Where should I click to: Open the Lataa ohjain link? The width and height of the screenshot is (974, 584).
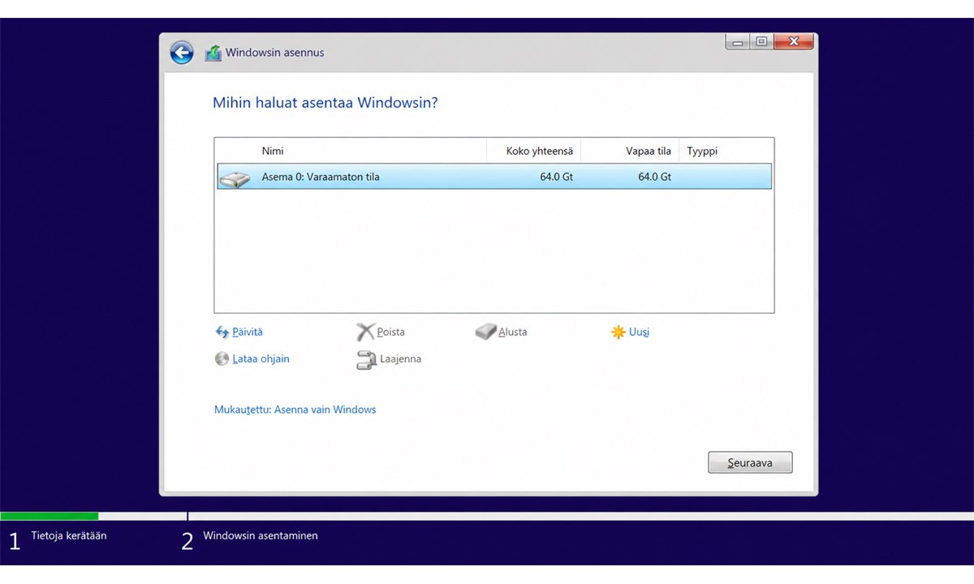coord(261,359)
